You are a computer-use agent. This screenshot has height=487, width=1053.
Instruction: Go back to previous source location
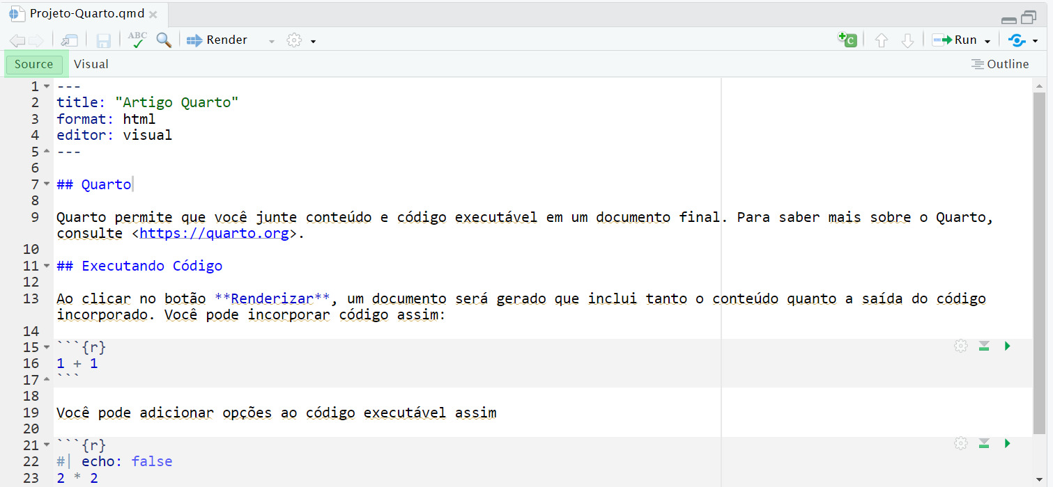coord(17,40)
